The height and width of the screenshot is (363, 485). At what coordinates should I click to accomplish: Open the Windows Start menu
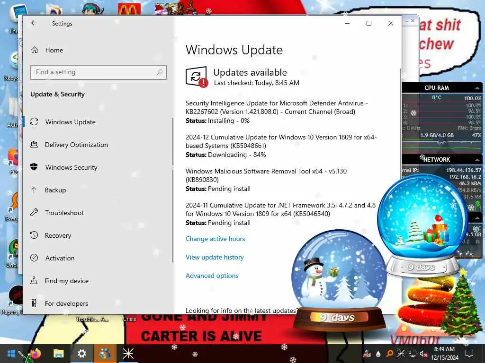(x=11, y=354)
